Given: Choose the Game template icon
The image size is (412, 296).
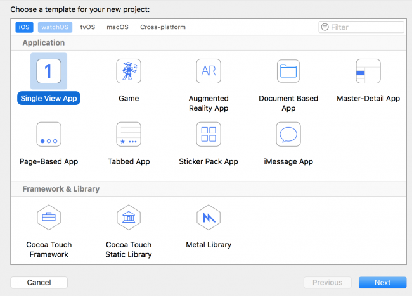Looking at the screenshot, I should (x=129, y=71).
